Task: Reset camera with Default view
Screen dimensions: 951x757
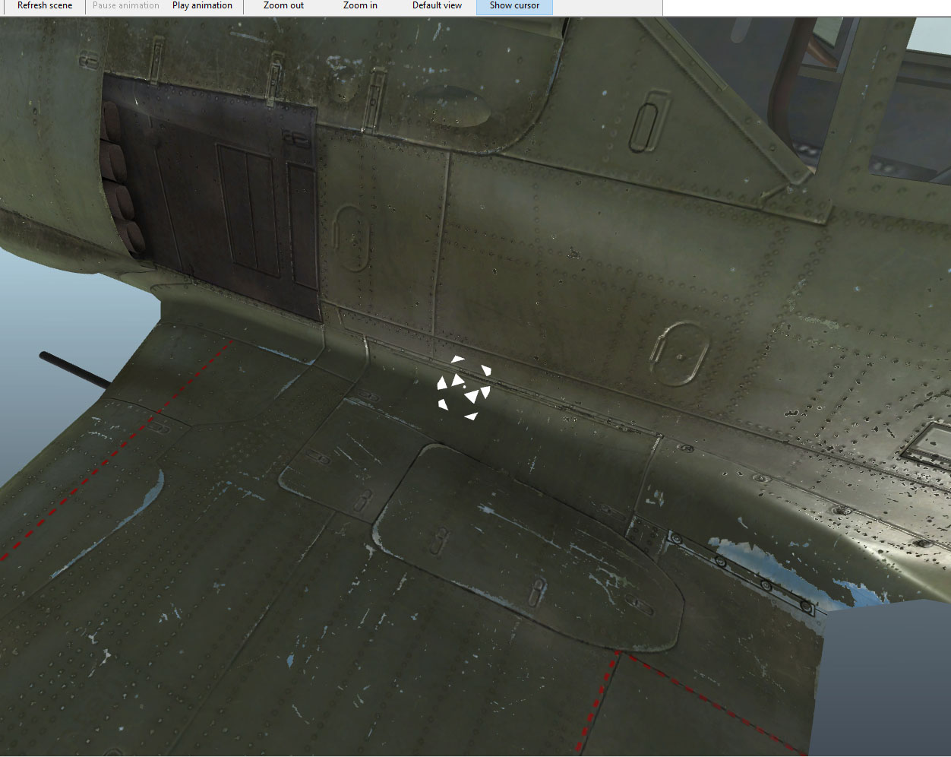Action: [x=437, y=6]
